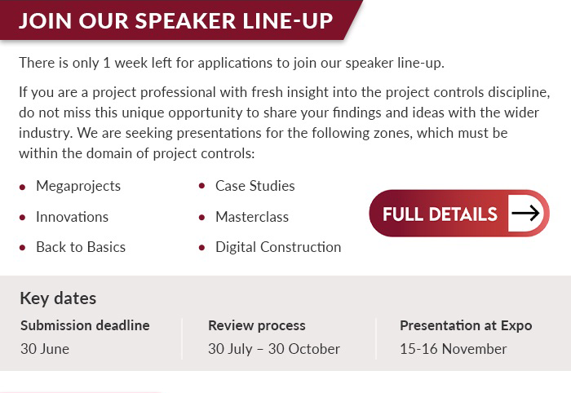Click the 30 June date text
The image size is (571, 393).
[45, 349]
